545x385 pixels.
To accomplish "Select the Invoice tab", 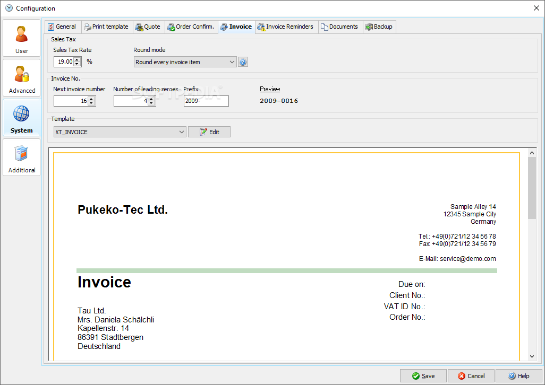I will pyautogui.click(x=236, y=27).
